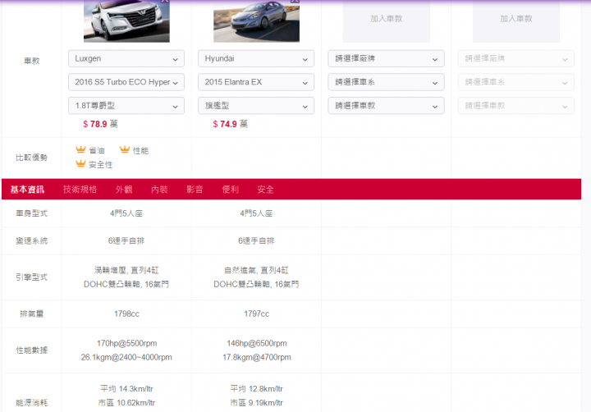
Task: Open the Luxgen brand dropdown
Action: pos(126,59)
